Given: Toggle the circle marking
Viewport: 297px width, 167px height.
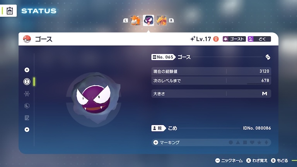Looking at the screenshot, I should click(231, 142).
